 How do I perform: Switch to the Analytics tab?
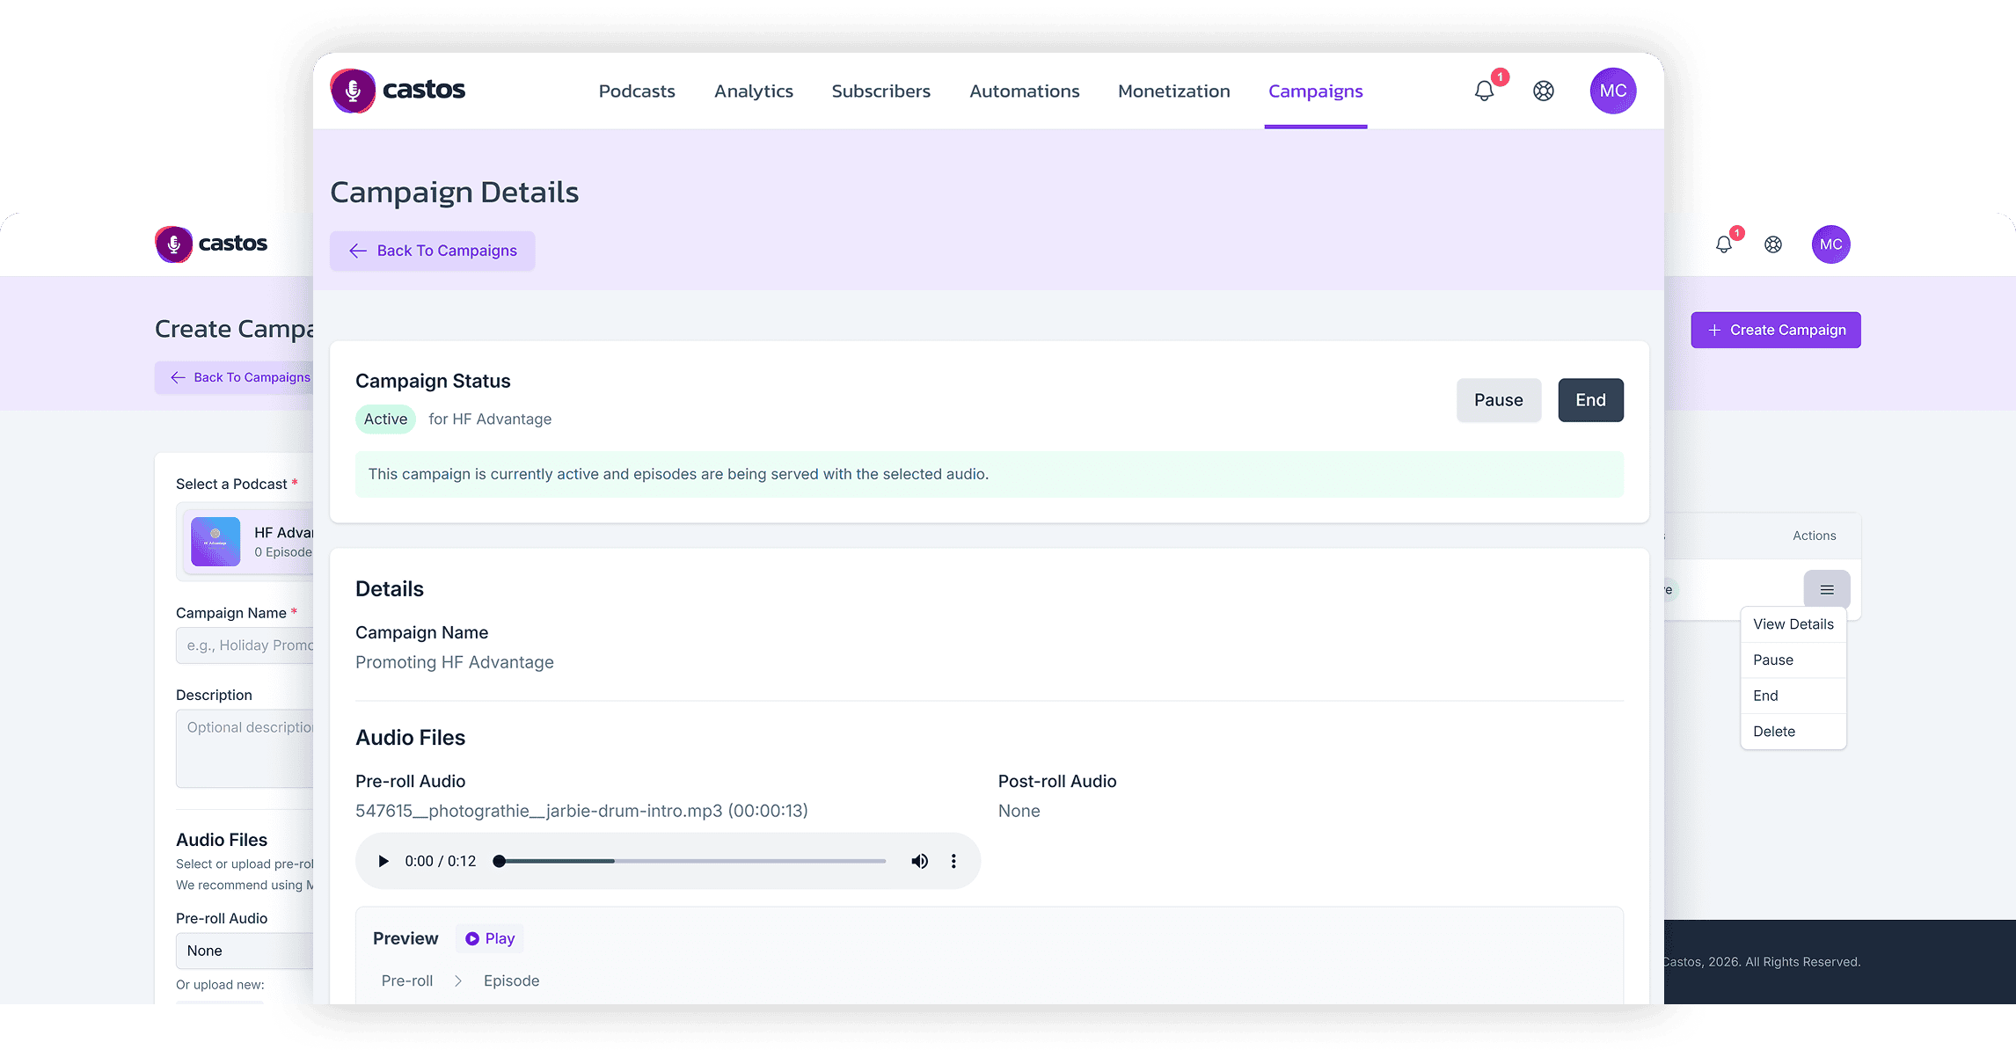pos(753,91)
